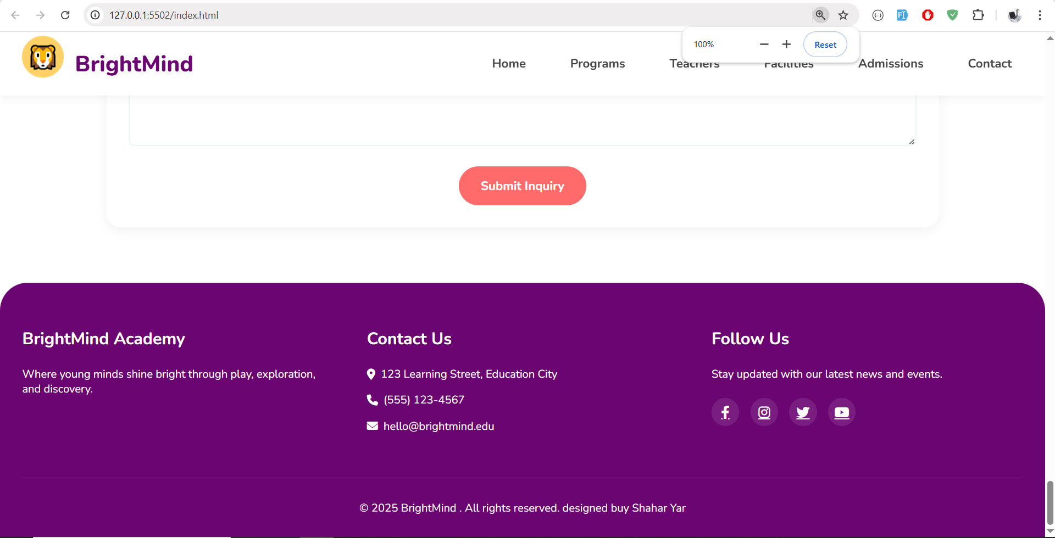Click hello@brightmind.edu email address
1055x538 pixels.
click(438, 427)
